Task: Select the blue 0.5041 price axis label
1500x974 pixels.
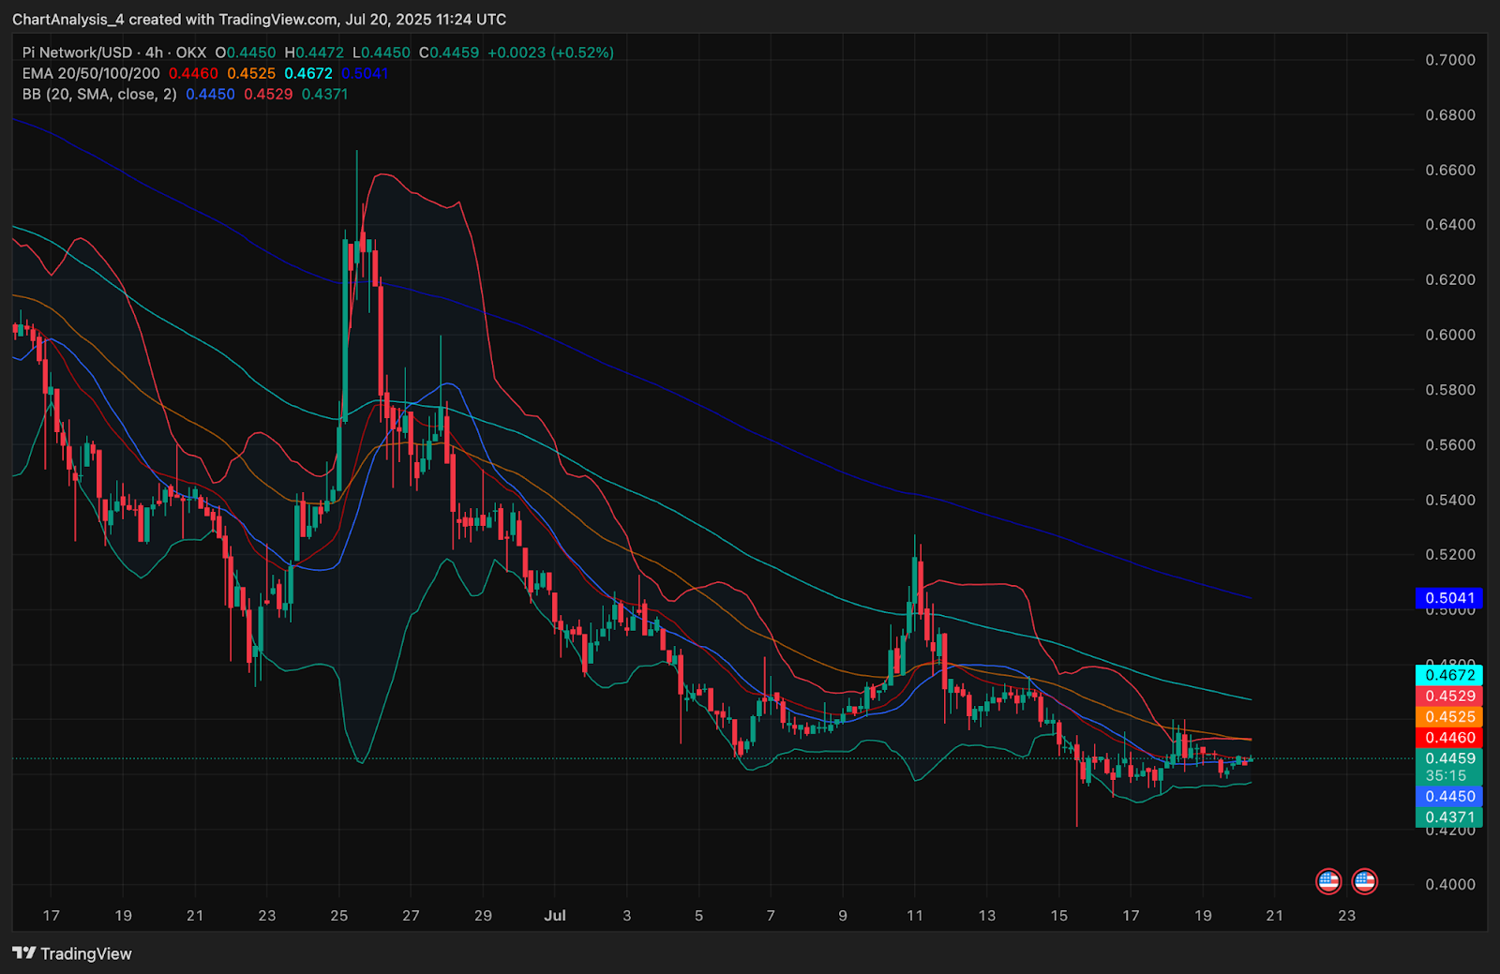Action: (x=1449, y=598)
